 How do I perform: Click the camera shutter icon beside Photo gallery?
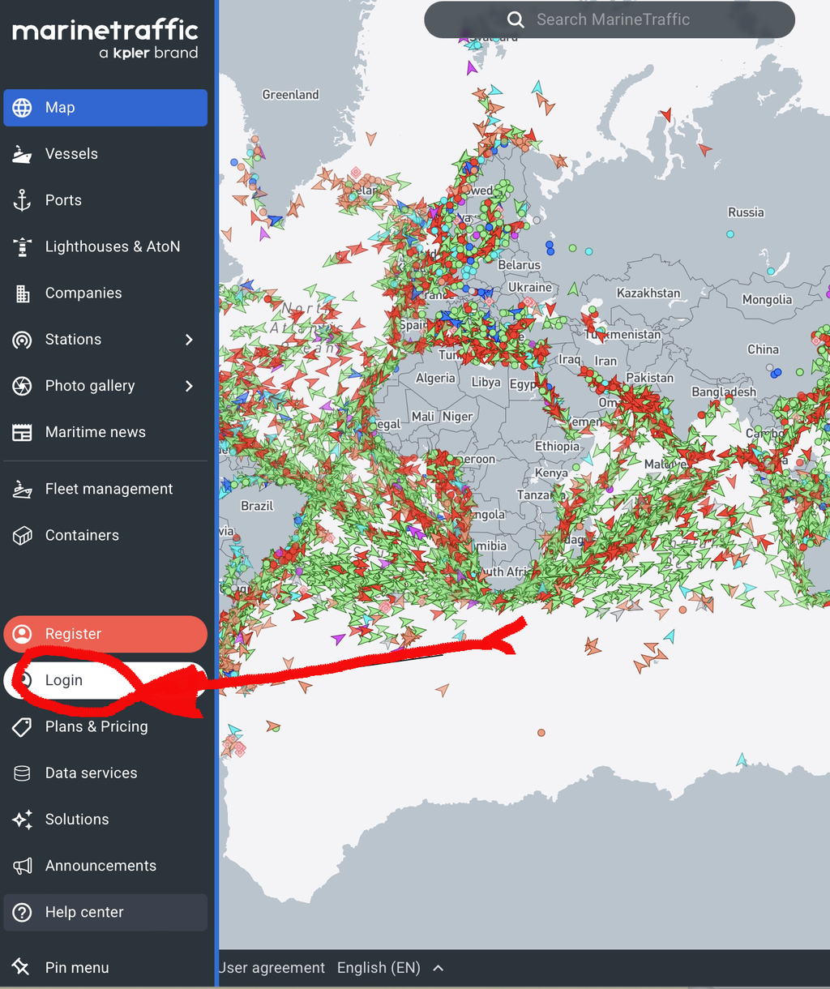click(x=22, y=386)
